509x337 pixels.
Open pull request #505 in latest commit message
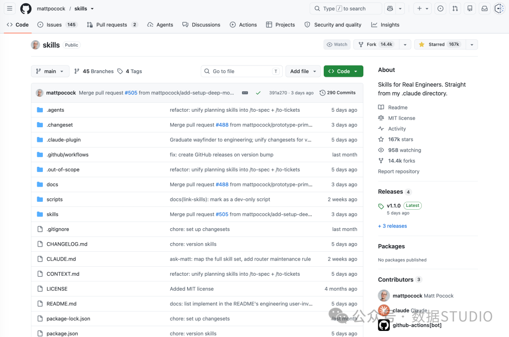click(131, 93)
